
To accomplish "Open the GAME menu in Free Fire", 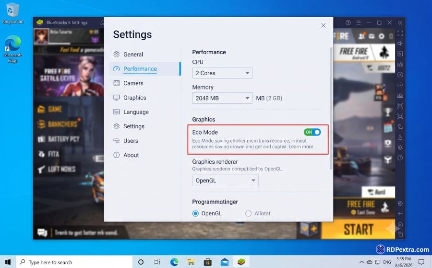I will 50,109.
